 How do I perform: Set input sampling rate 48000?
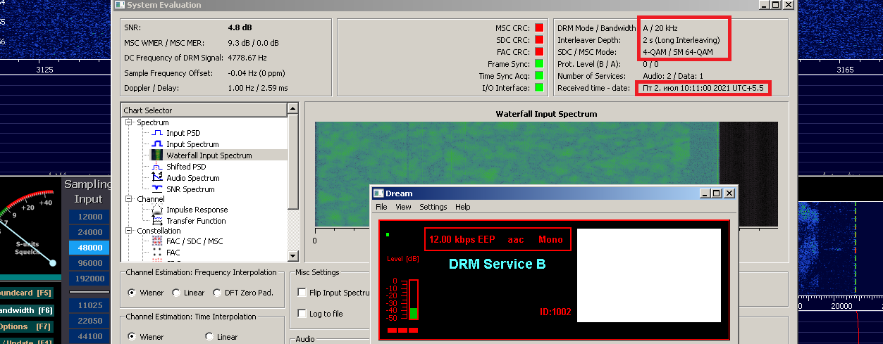(89, 248)
